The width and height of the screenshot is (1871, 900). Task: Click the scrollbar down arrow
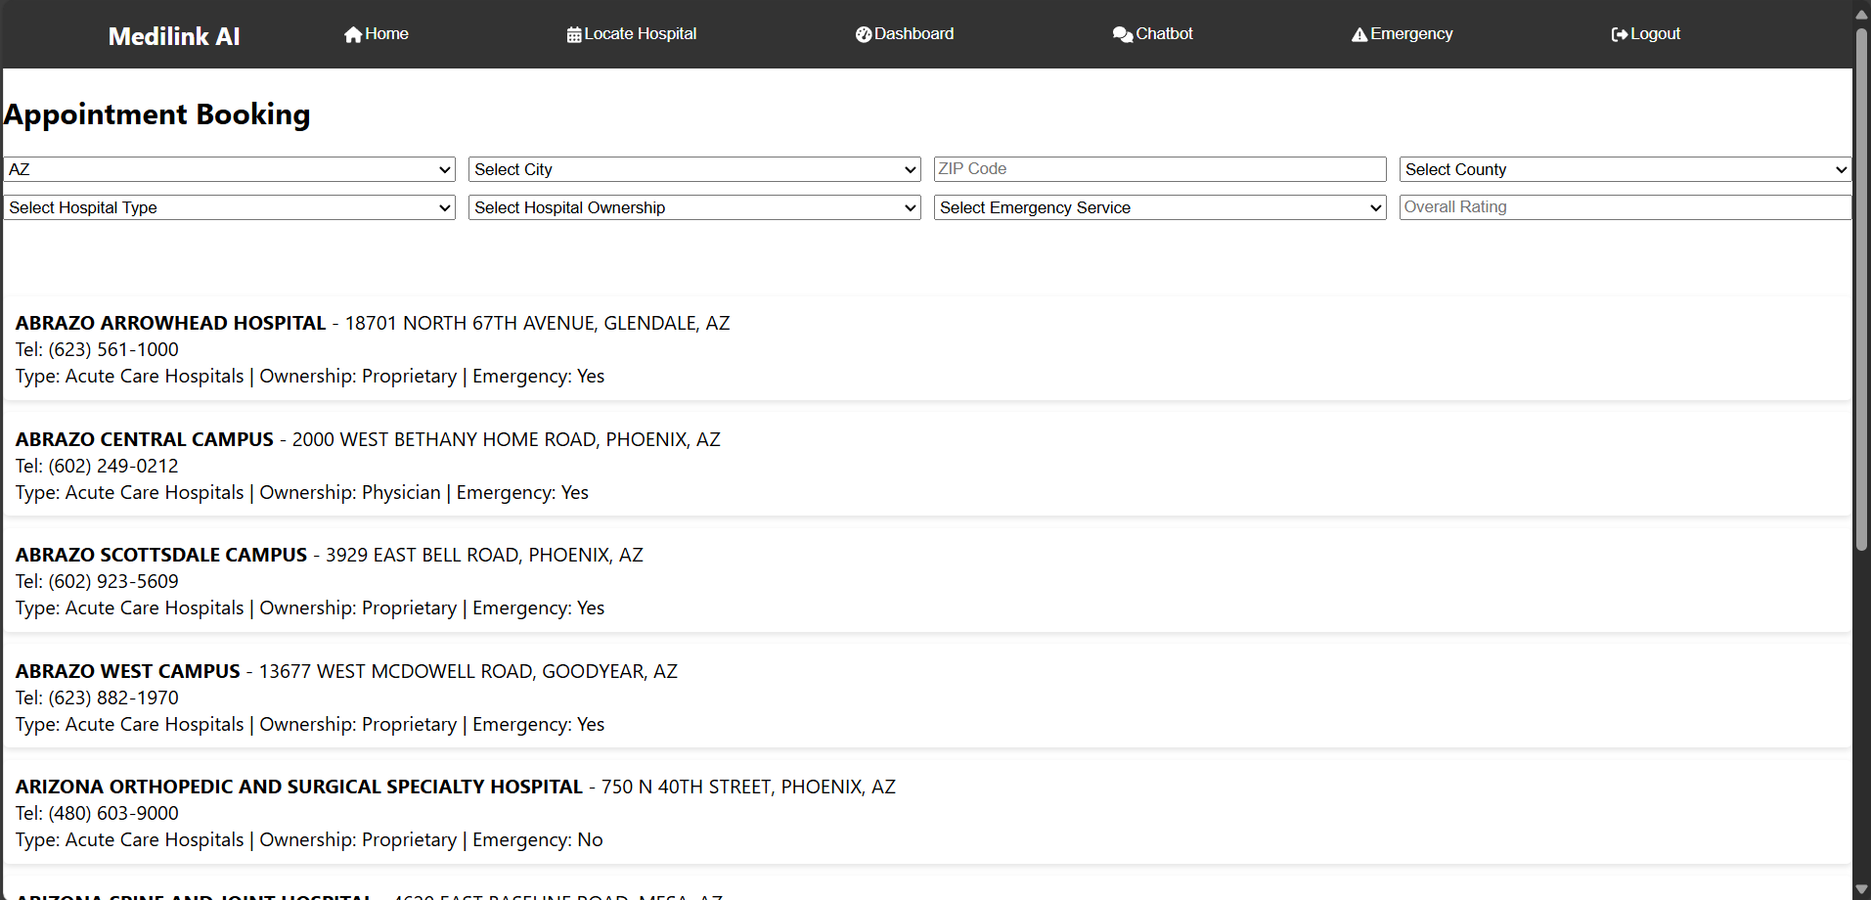click(x=1862, y=890)
